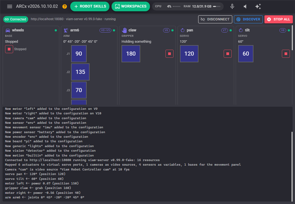The height and width of the screenshot is (204, 295).
Task: Select the claw position value 180
Action: click(131, 54)
